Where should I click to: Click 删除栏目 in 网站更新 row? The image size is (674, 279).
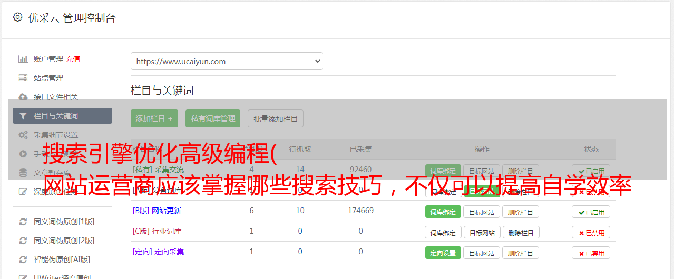coord(521,212)
